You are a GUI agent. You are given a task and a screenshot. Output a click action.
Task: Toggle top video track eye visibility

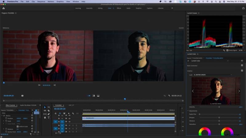(x=69, y=116)
